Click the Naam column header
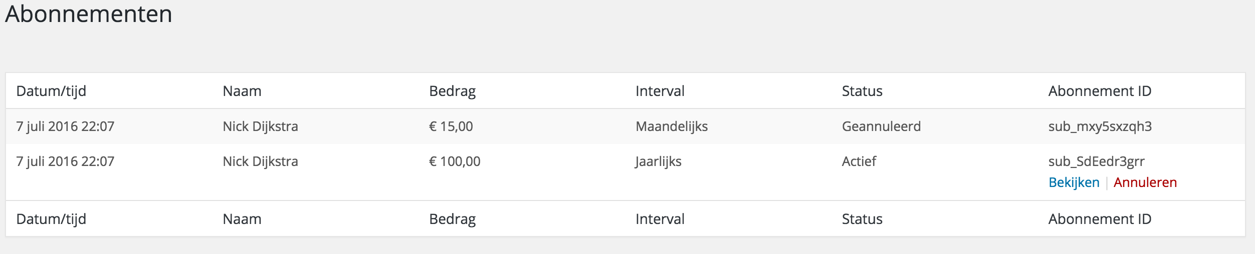1255x254 pixels. tap(242, 91)
